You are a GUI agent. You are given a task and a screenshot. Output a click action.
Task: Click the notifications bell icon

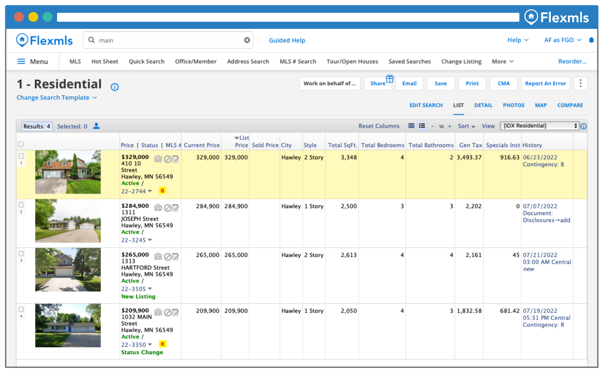(591, 40)
